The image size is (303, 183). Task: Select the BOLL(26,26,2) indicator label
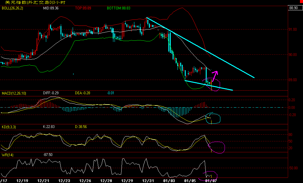pyautogui.click(x=12, y=8)
